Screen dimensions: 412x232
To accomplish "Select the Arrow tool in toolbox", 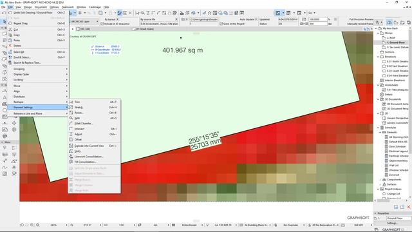I will coord(5,21).
